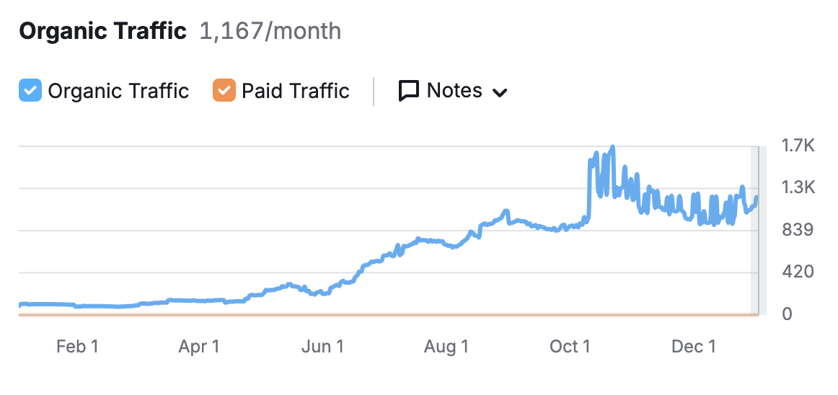Click the Feb 1 date axis label
The height and width of the screenshot is (395, 838).
point(77,347)
